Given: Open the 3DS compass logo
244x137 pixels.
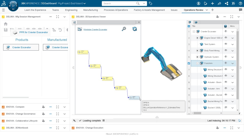Looking at the screenshot, I should point(3,3).
